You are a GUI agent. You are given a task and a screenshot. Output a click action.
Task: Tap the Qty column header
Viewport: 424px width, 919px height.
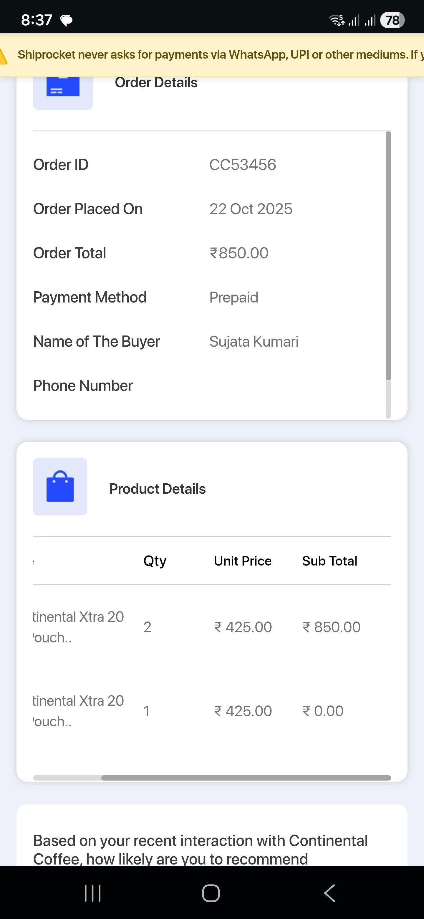[155, 561]
